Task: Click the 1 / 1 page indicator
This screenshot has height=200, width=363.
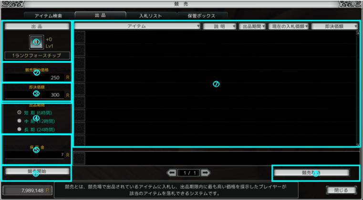Action: coord(189,173)
